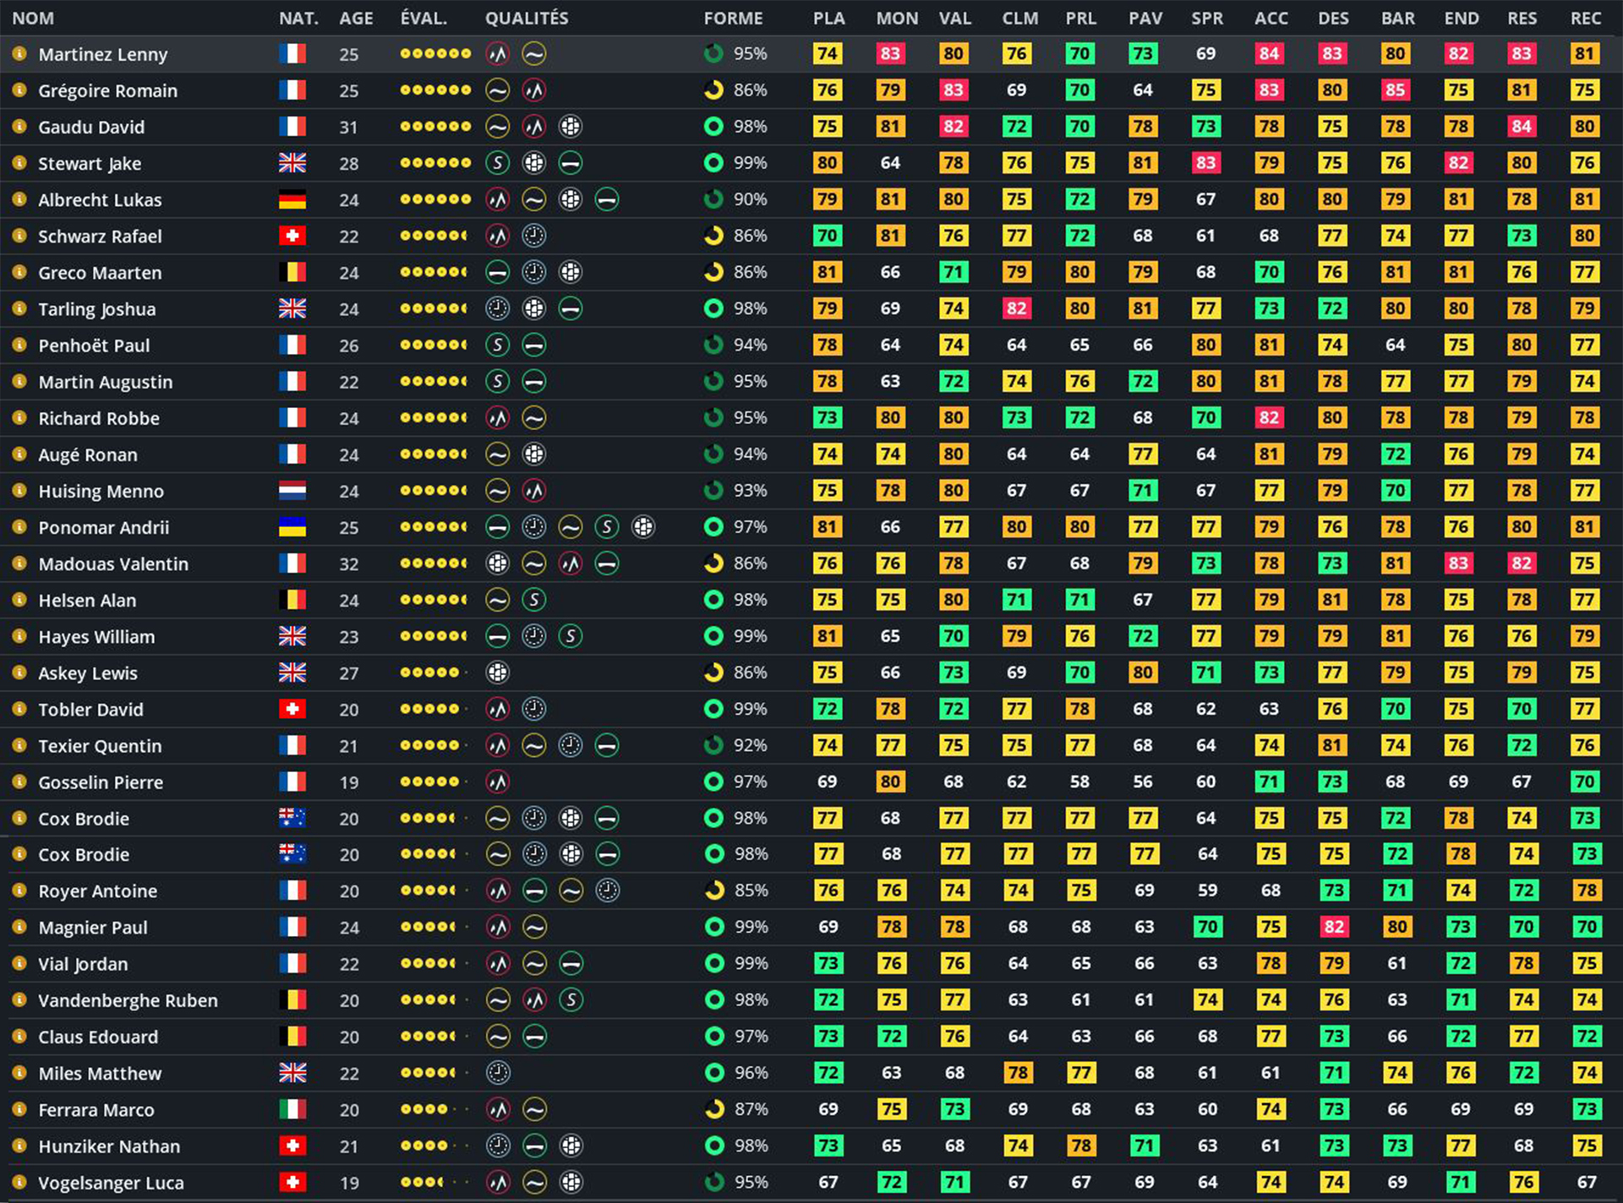Click the info icon beside Vogelsanger Luca
This screenshot has height=1203, width=1623.
19,1183
